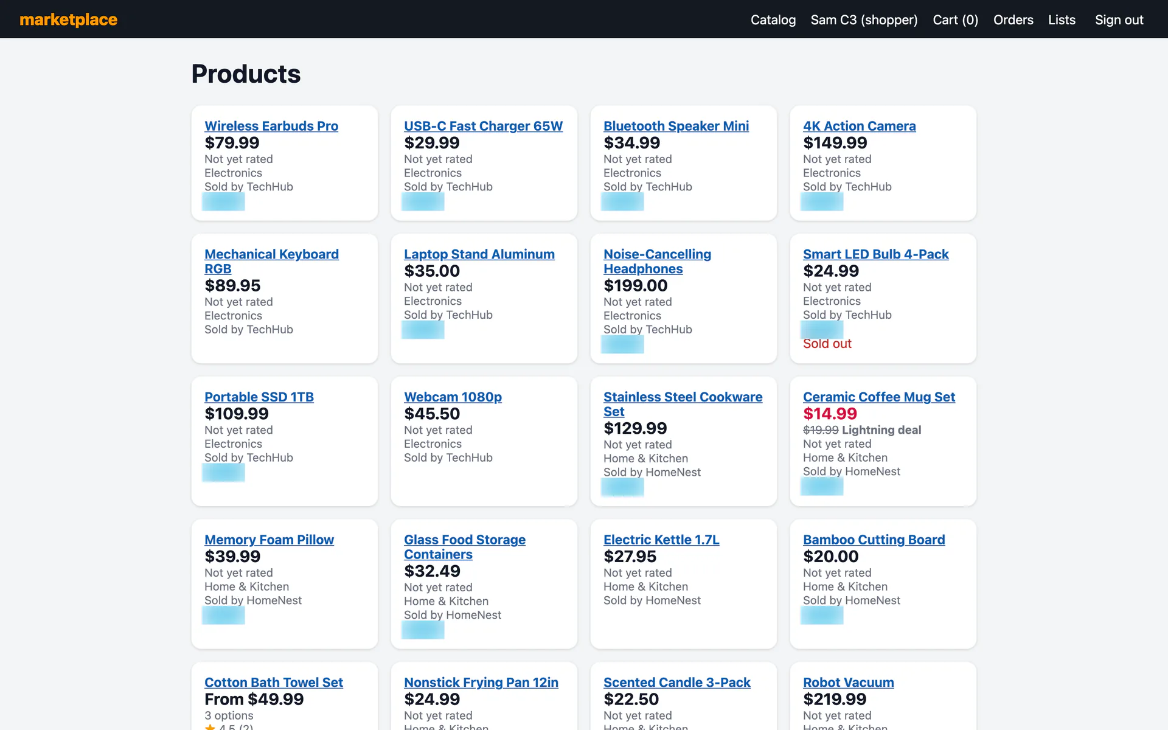Screen dimensions: 1168x730
Task: Open Portable SSD 1TB product
Action: [x=259, y=397]
